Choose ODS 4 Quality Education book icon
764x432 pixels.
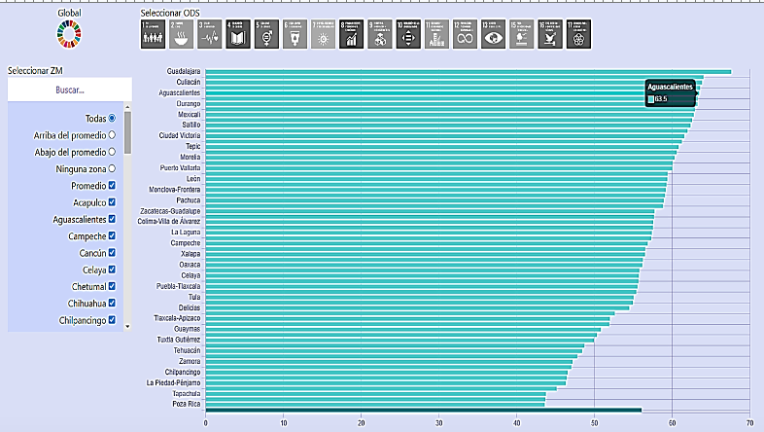(x=239, y=34)
